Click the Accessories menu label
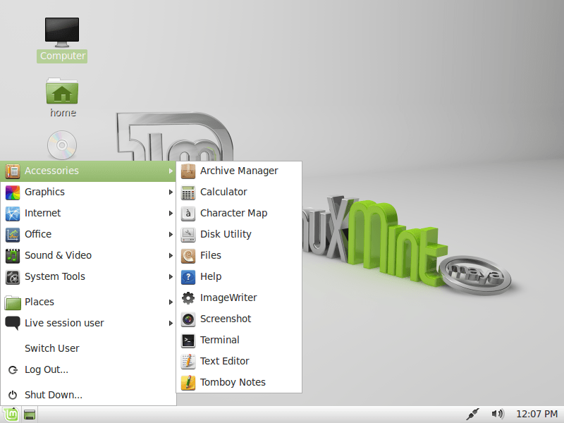 point(51,171)
